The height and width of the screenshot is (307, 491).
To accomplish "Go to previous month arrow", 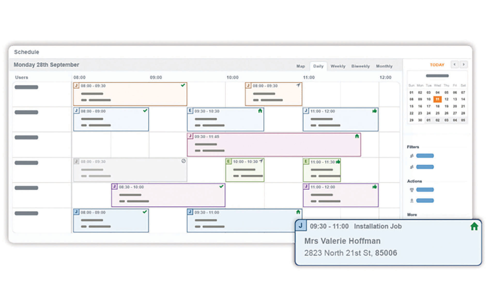I will (x=455, y=64).
